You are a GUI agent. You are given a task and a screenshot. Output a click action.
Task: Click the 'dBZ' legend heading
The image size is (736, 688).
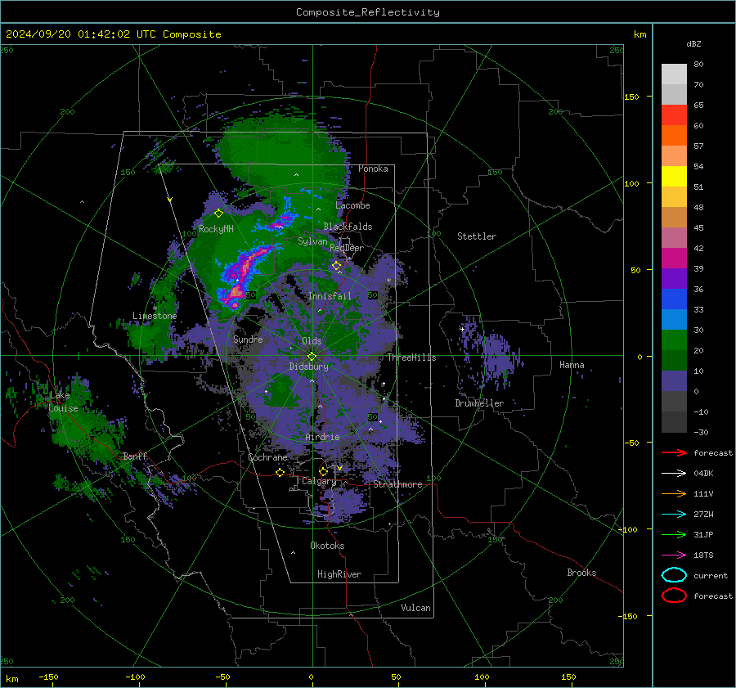pyautogui.click(x=693, y=43)
